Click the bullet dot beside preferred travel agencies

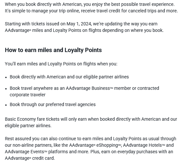(x=6, y=105)
